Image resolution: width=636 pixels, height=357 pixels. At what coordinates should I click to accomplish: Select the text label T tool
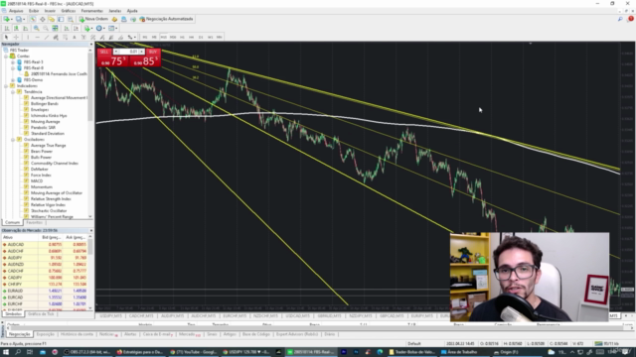[83, 38]
